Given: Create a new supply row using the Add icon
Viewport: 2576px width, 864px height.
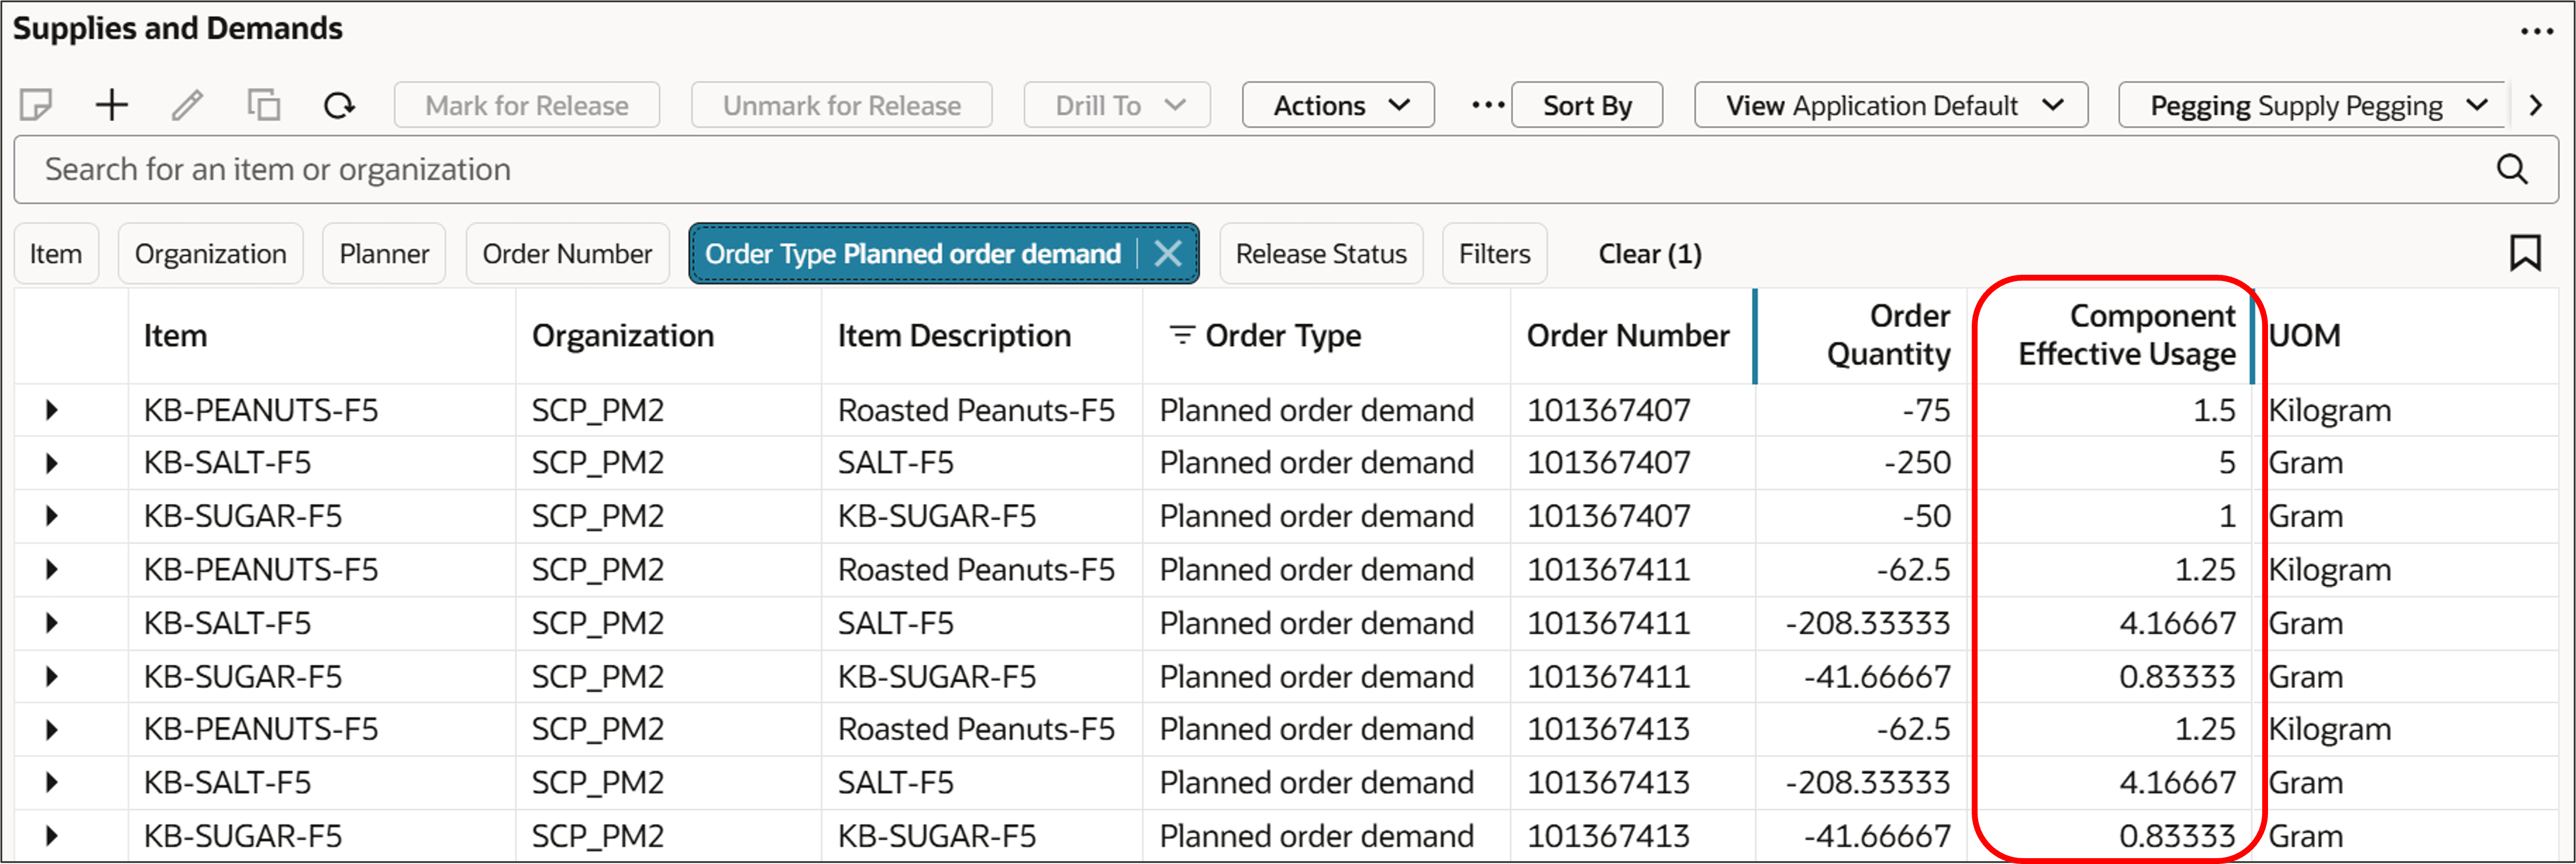Looking at the screenshot, I should tap(111, 104).
